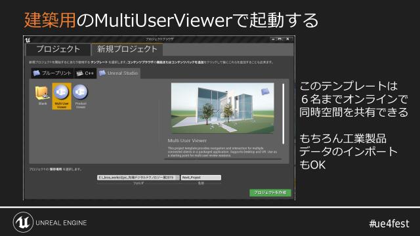Image resolution: width=420 pixels, height=236 pixels.
Task: Click the Multi User Viewer preview image
Action: 222,108
